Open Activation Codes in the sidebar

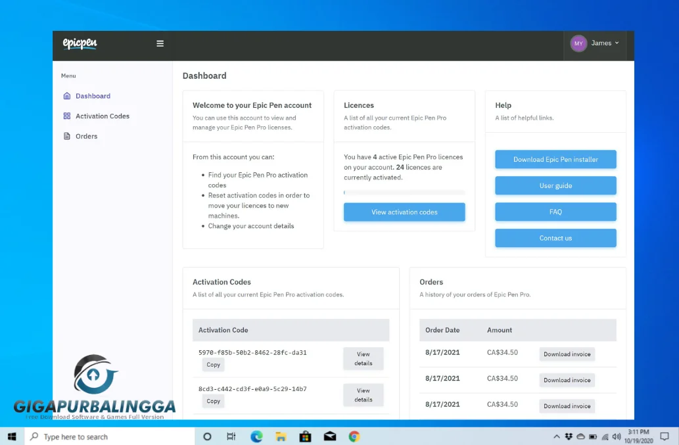click(102, 116)
